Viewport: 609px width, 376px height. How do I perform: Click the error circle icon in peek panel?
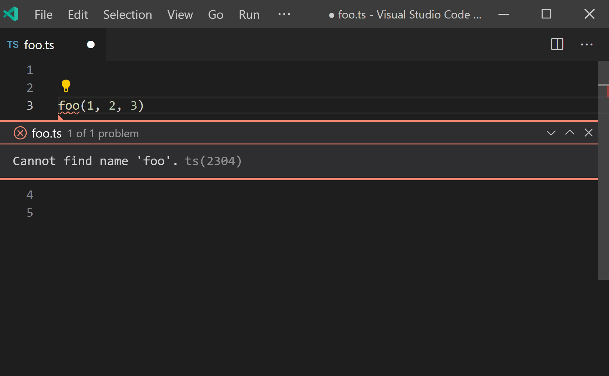pos(20,133)
